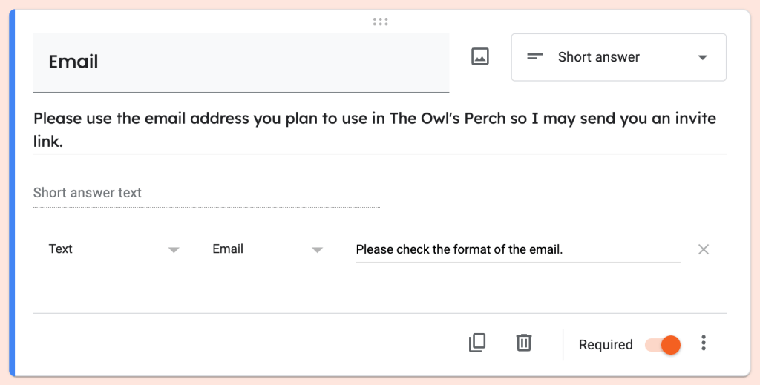Click the arrow of the question type selector
The width and height of the screenshot is (760, 385).
pos(703,58)
